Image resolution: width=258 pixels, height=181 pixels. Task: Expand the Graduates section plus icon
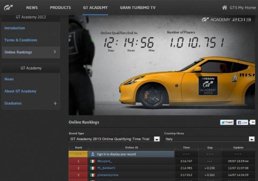coord(55,103)
